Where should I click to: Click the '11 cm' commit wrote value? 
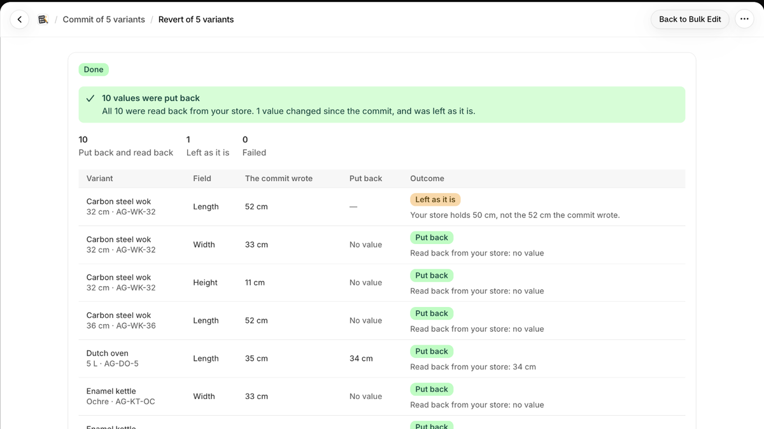tap(255, 283)
